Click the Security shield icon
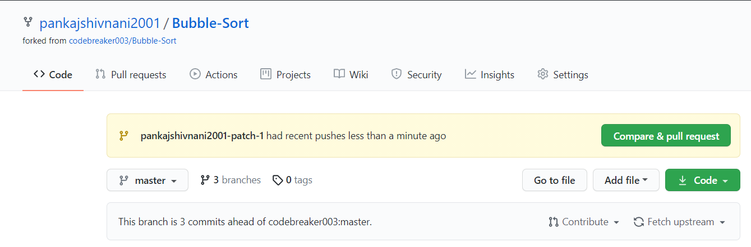The image size is (751, 247). point(397,74)
